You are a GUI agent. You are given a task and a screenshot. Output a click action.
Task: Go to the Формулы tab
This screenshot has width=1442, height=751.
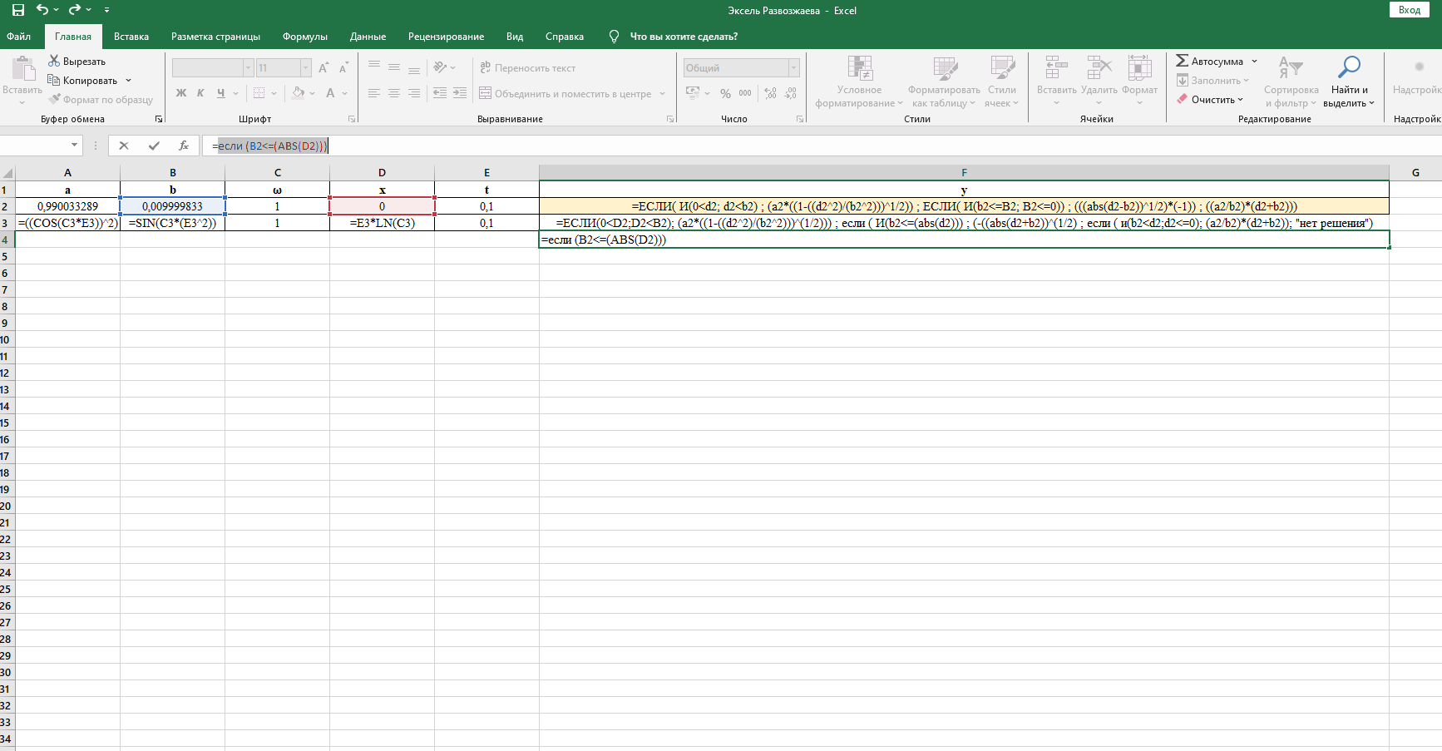[305, 37]
